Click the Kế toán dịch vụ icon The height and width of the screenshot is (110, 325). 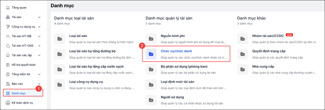tap(8, 103)
